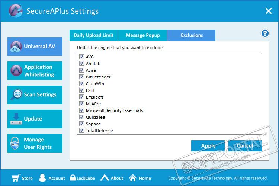Click 'Untick the engine that you want' text
The width and height of the screenshot is (279, 186).
(x=120, y=48)
